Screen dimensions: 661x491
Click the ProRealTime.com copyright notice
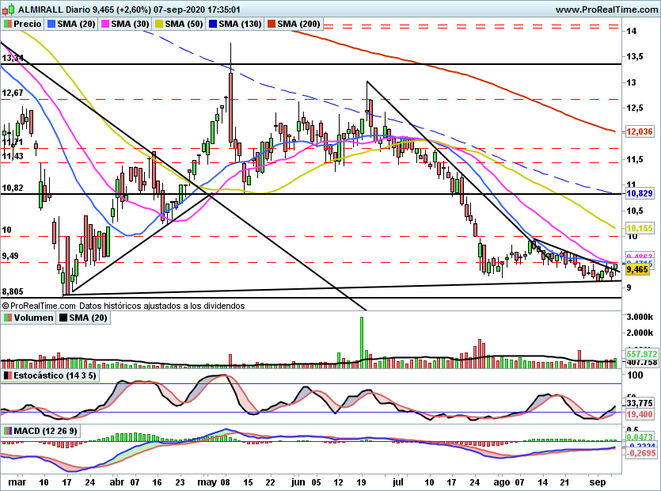(123, 305)
